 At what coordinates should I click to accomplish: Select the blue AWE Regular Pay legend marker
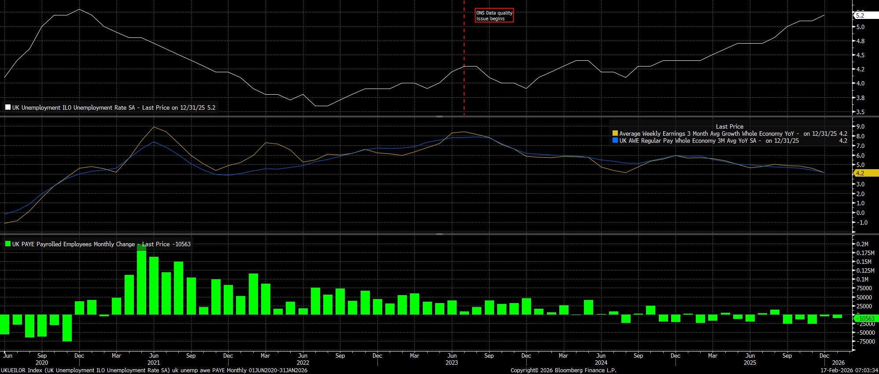point(615,141)
